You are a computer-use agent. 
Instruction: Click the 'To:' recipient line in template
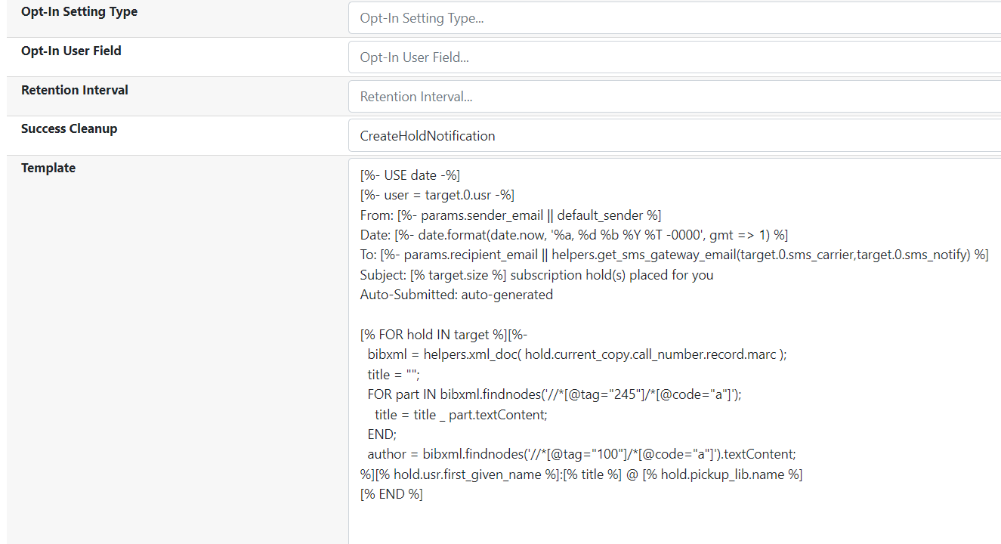(674, 255)
